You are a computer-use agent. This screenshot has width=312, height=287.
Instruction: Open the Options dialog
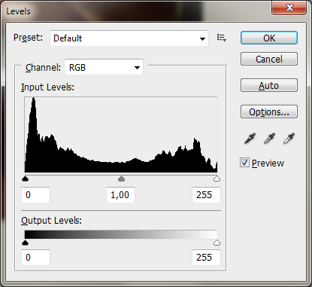point(269,111)
